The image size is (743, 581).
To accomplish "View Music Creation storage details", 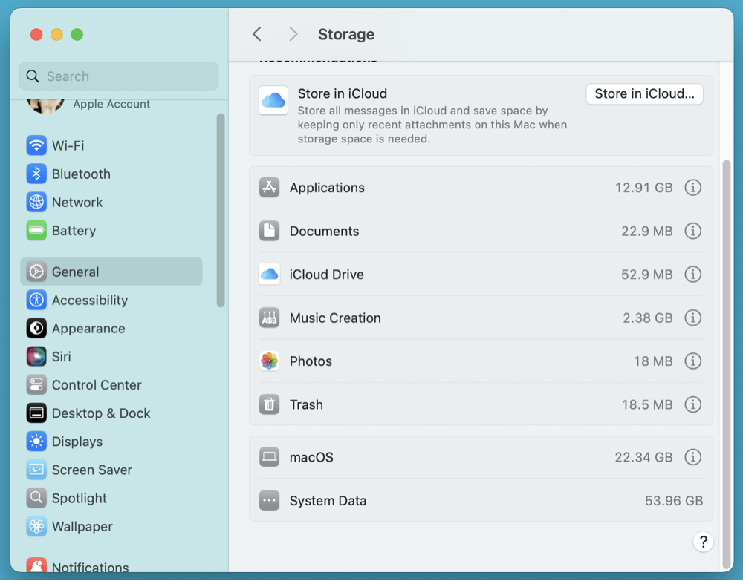I will (692, 318).
